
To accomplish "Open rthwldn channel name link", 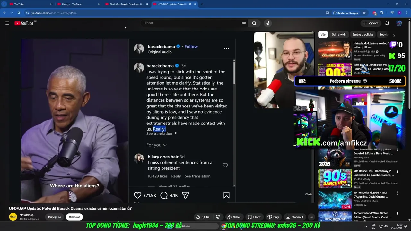I will point(25,215).
